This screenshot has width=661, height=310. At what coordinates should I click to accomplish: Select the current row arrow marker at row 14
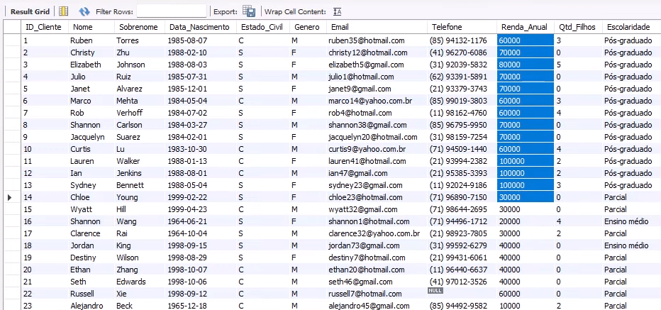click(x=10, y=197)
